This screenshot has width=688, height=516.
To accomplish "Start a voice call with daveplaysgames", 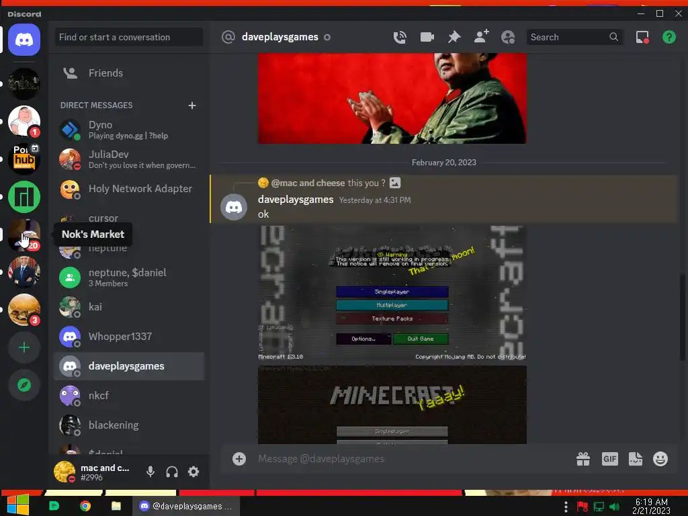I will [400, 38].
